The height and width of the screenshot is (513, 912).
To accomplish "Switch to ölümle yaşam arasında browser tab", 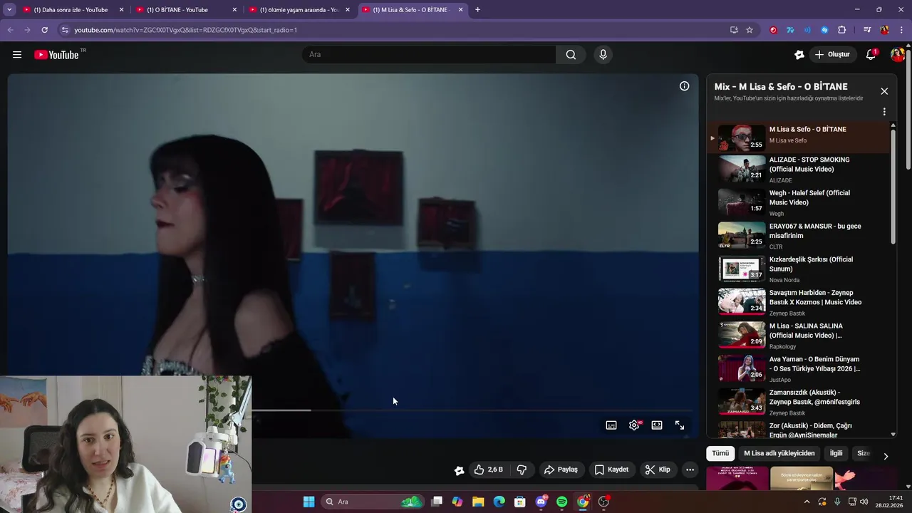I will tap(299, 10).
